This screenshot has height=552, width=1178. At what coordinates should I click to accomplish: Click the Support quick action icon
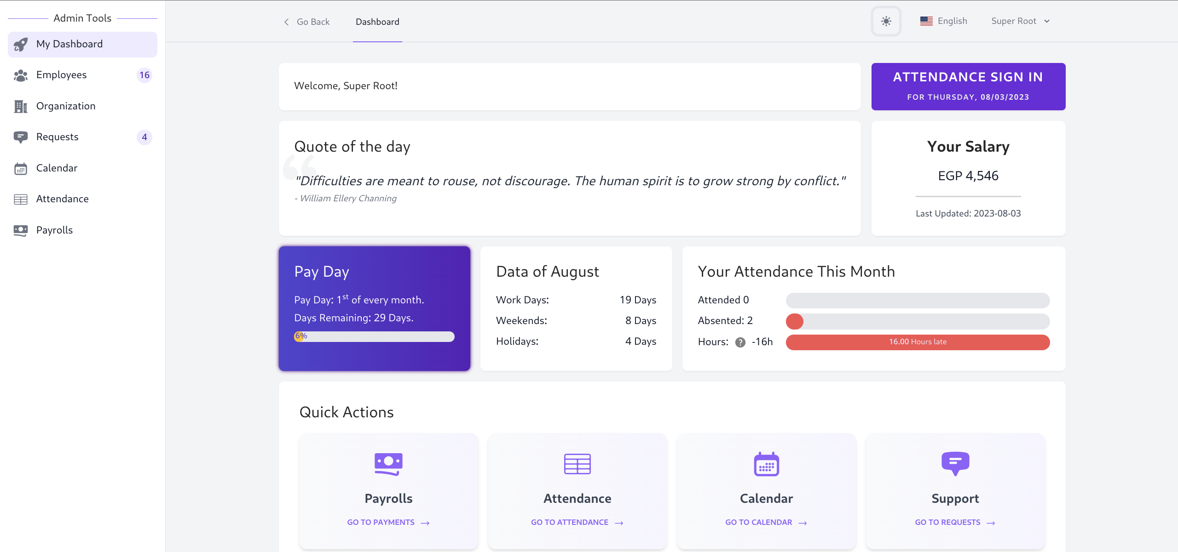point(955,463)
